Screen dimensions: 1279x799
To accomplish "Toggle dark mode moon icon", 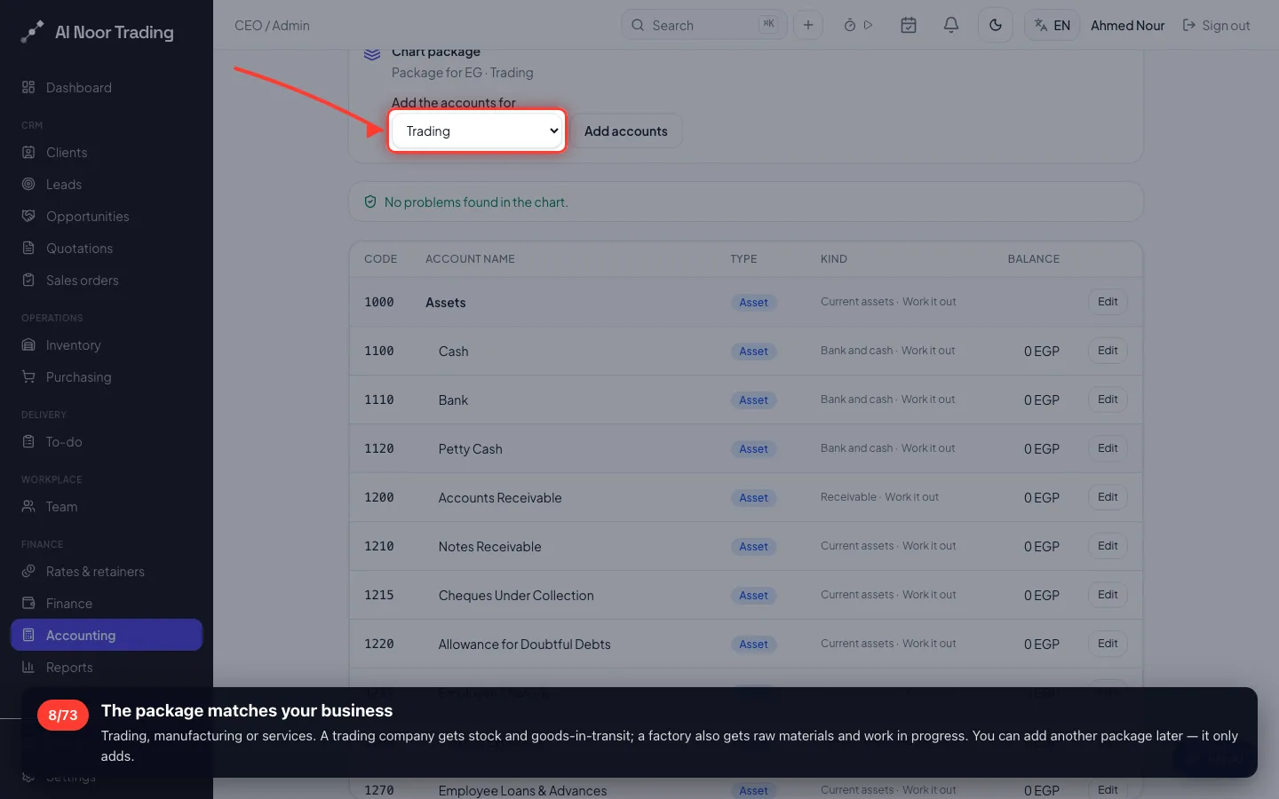I will pos(996,25).
